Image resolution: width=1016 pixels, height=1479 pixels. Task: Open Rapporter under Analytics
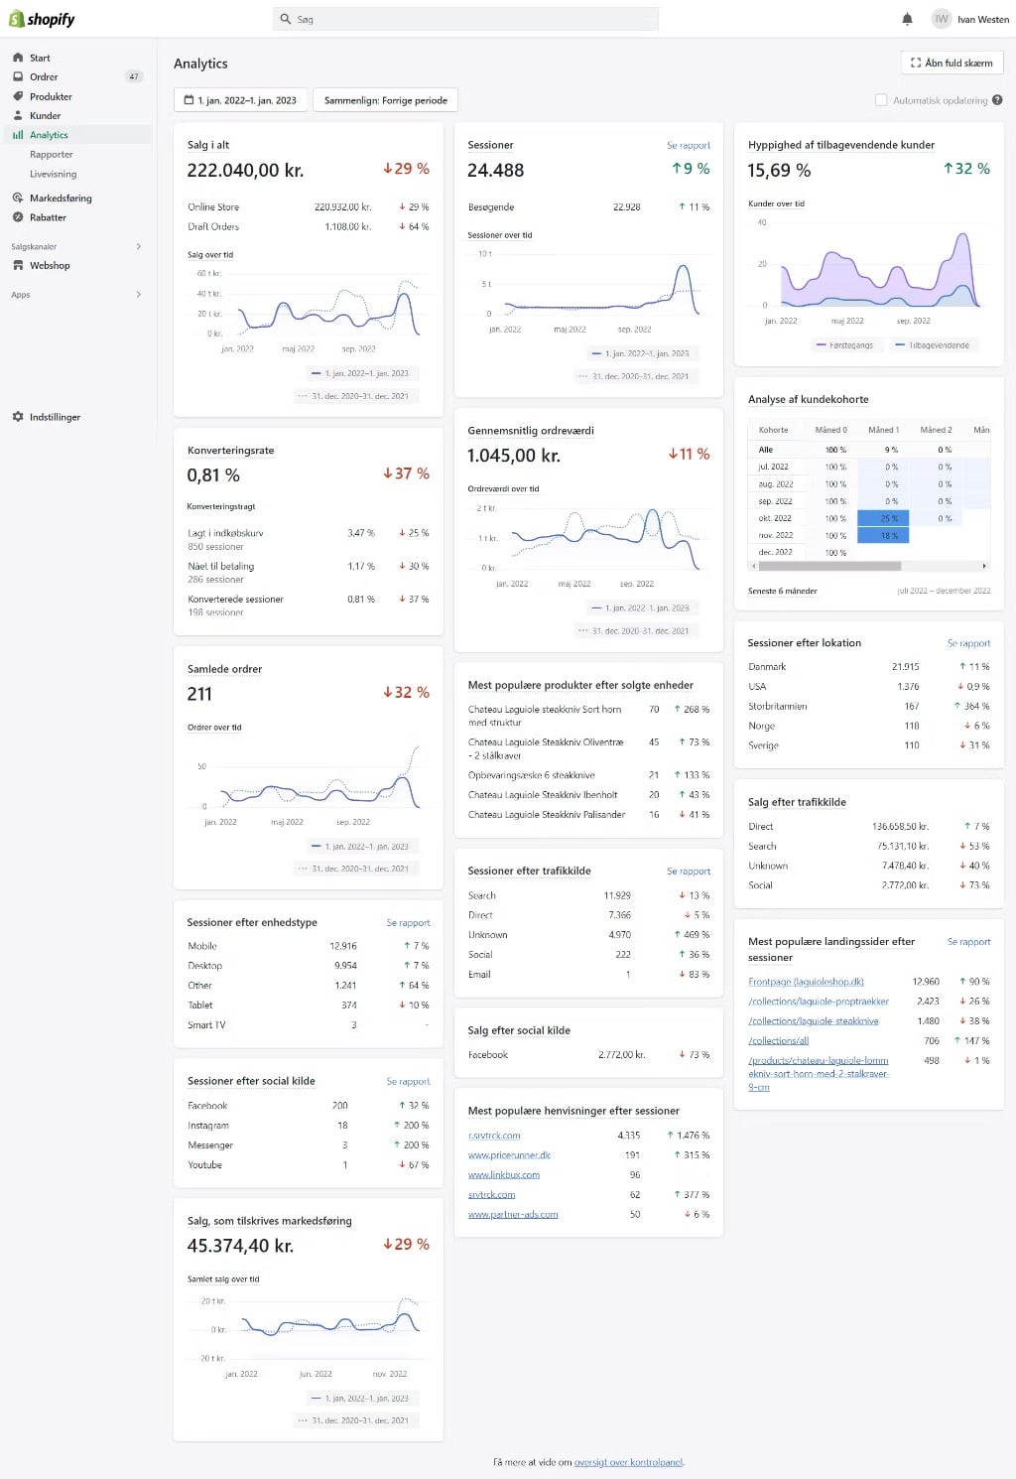tap(52, 155)
